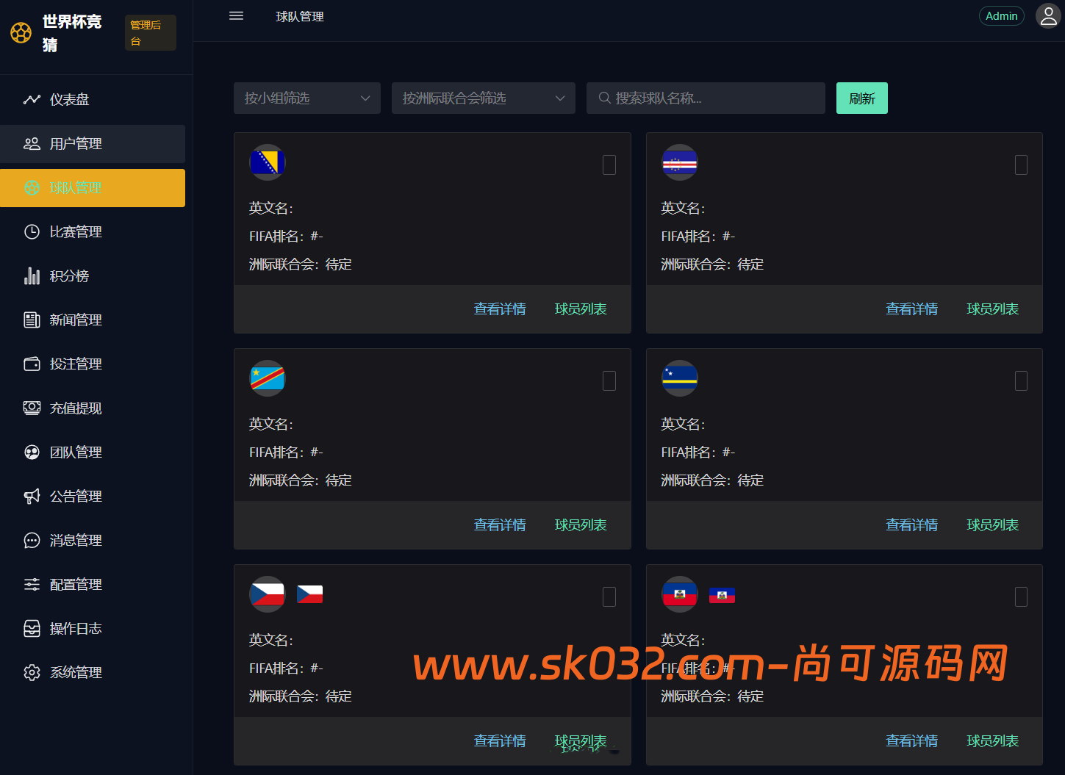Screen dimensions: 1065x775
Task: Click the config management sliders icon
Action: 32,584
